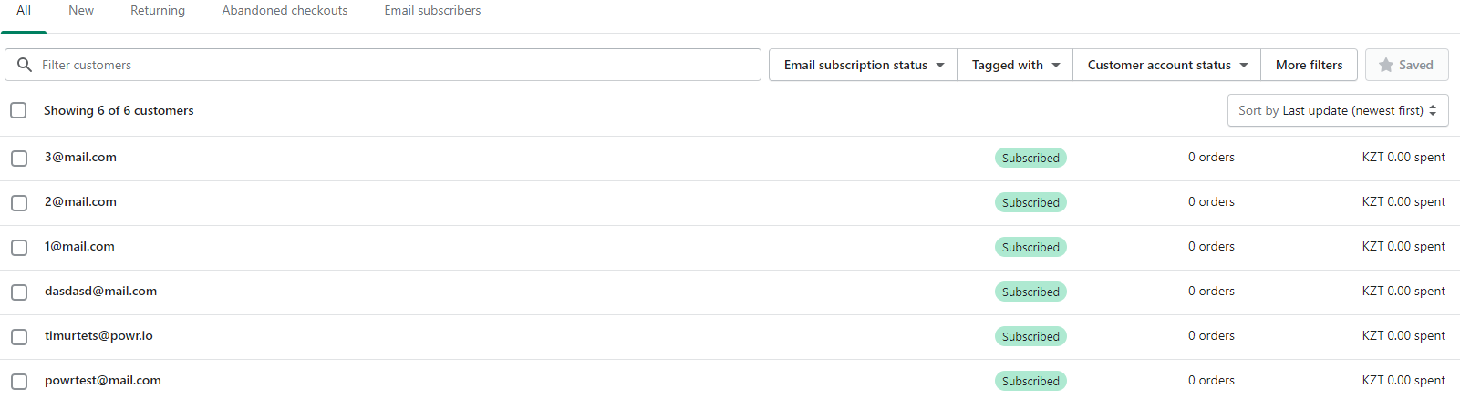Go to the Email subscribers tab

(432, 11)
